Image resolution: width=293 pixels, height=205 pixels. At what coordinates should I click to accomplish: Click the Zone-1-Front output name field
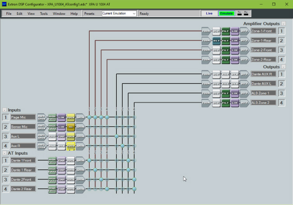[x=263, y=31]
